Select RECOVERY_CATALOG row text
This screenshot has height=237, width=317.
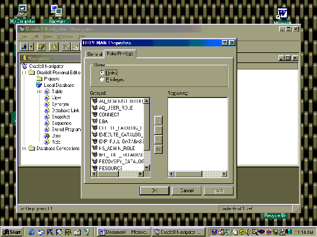coord(122,162)
